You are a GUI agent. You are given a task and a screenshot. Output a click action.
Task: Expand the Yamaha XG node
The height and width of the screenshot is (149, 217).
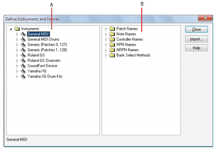pyautogui.click(x=17, y=71)
